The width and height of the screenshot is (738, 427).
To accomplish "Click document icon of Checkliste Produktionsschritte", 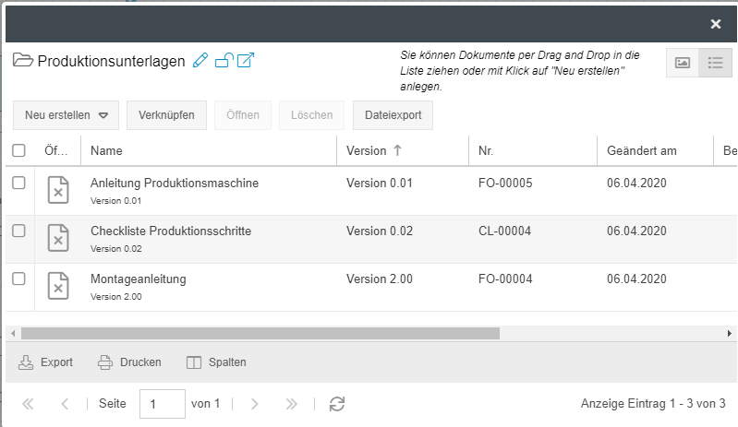I will 58,239.
